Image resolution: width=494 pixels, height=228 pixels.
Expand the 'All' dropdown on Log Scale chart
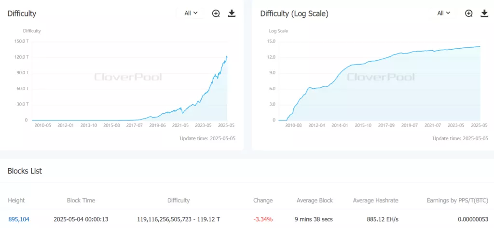[444, 13]
